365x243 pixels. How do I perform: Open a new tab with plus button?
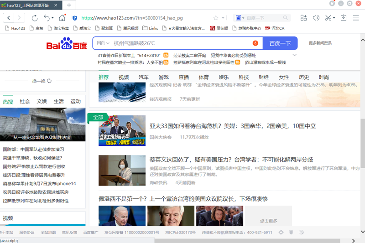click(x=69, y=5)
